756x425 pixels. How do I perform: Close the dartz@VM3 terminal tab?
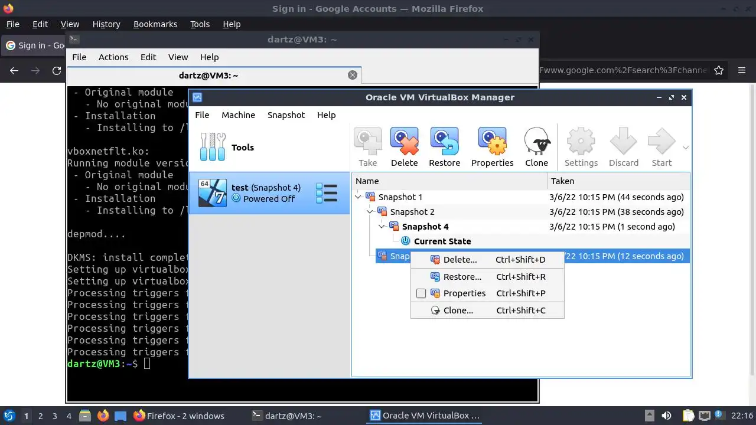(x=353, y=75)
